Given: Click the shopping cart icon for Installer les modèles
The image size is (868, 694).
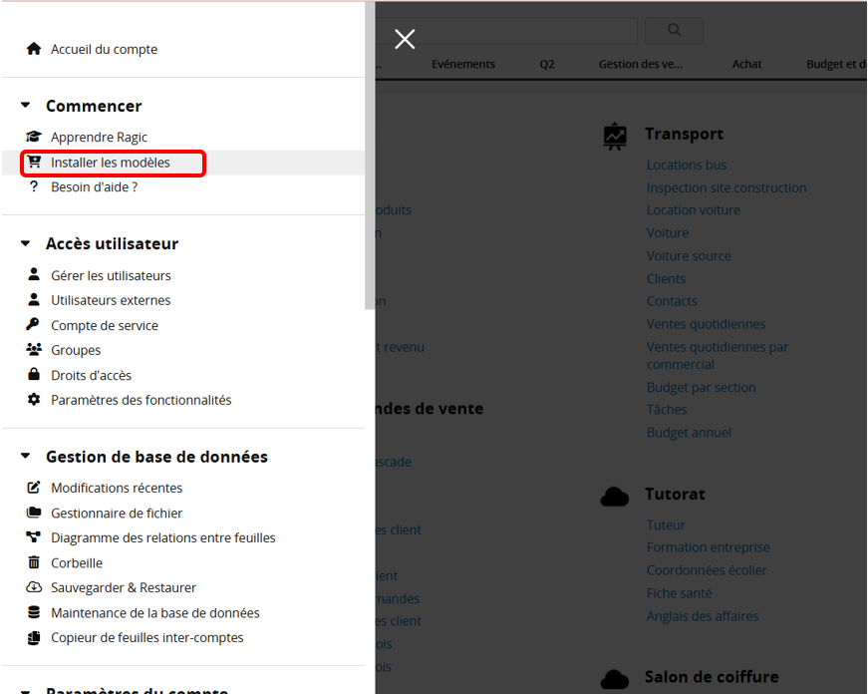Looking at the screenshot, I should (34, 163).
